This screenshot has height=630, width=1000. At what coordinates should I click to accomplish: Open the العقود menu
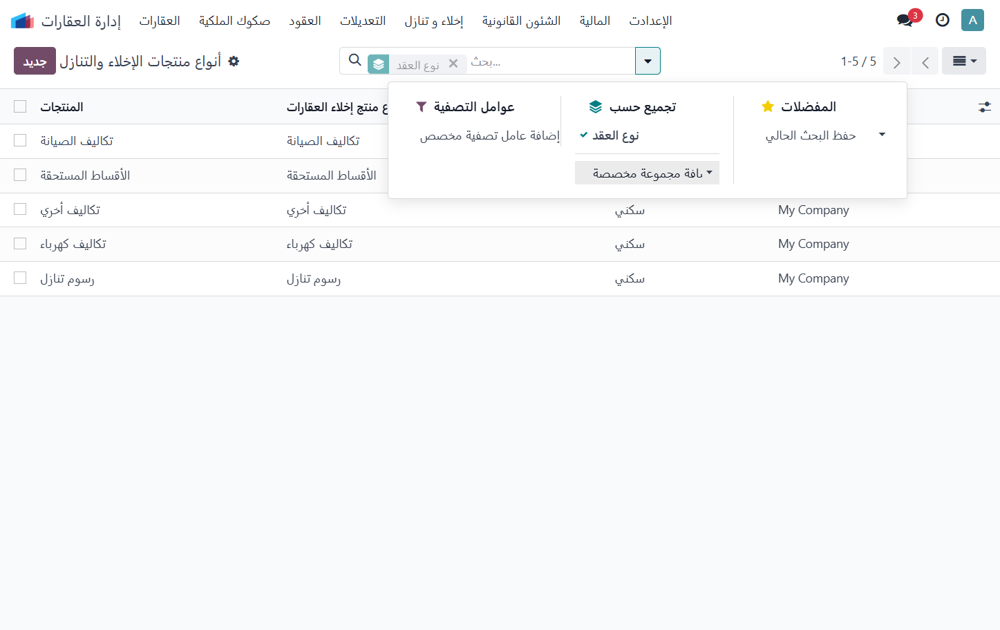click(305, 21)
